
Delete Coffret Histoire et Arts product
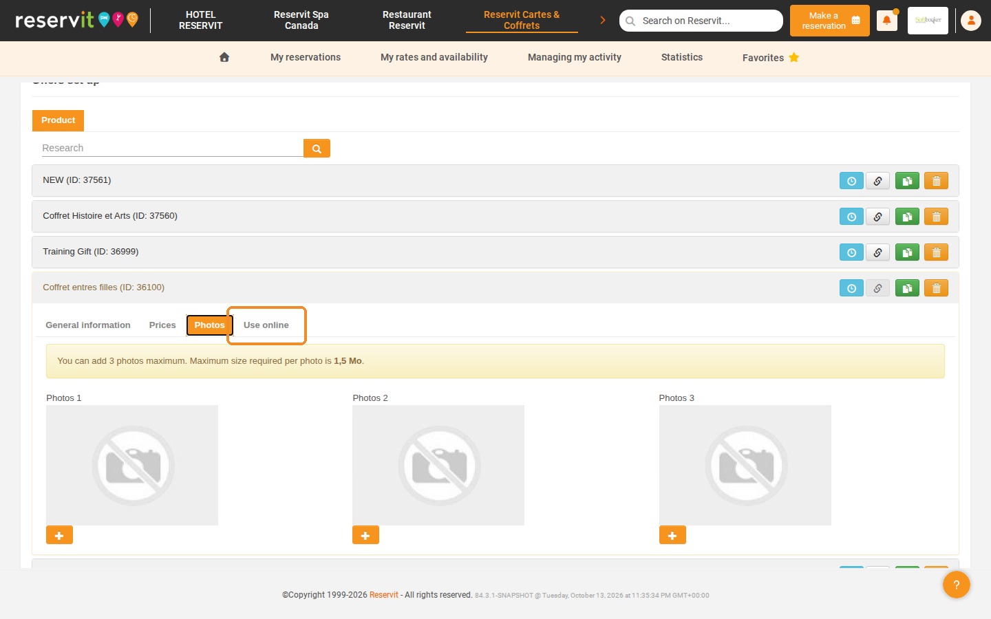(x=936, y=217)
